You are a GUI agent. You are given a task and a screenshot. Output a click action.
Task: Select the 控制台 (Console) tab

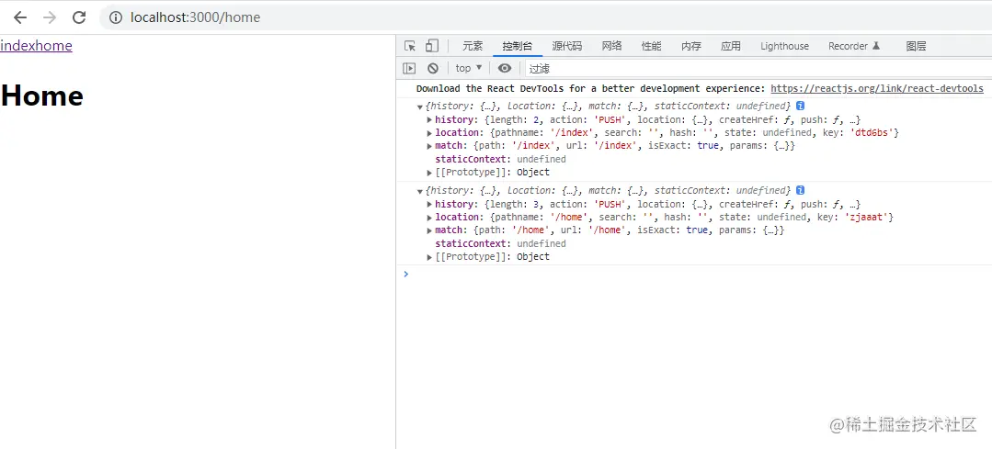518,46
